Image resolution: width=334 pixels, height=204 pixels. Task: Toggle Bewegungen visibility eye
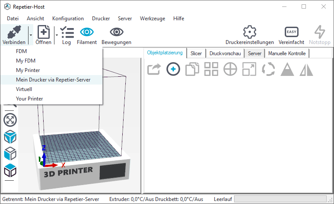[x=117, y=32]
